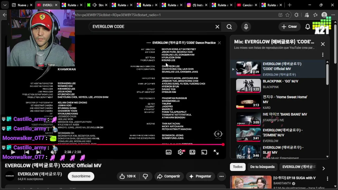This screenshot has height=190, width=338.
Task: Open YouTube notifications bell
Action: pos(308,27)
